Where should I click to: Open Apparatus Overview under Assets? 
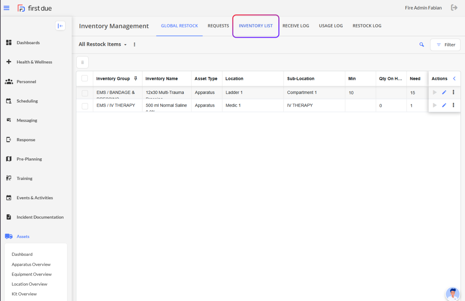(31, 264)
